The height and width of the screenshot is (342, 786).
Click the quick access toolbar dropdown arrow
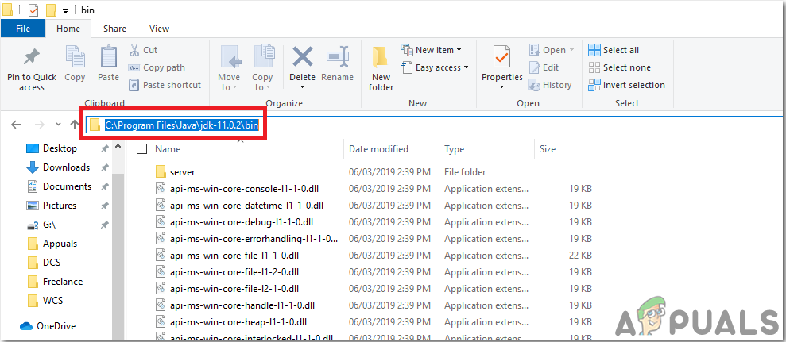pyautogui.click(x=65, y=10)
